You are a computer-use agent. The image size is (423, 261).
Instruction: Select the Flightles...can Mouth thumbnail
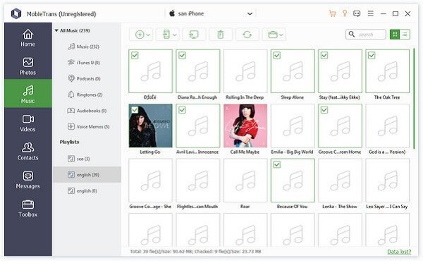tap(197, 181)
